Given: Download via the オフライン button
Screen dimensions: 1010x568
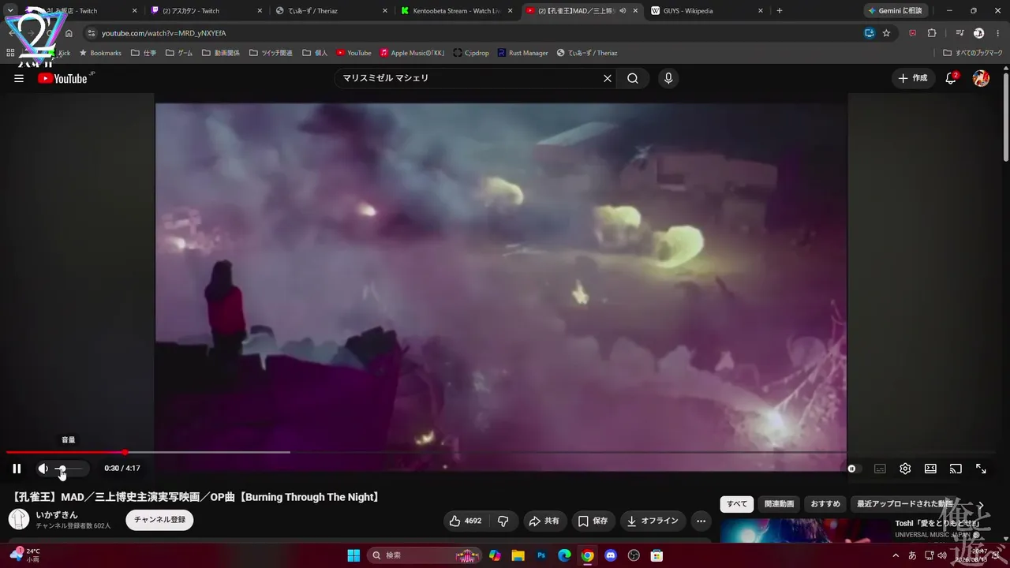Looking at the screenshot, I should pyautogui.click(x=653, y=521).
